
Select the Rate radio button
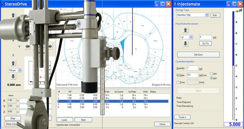click(x=178, y=75)
